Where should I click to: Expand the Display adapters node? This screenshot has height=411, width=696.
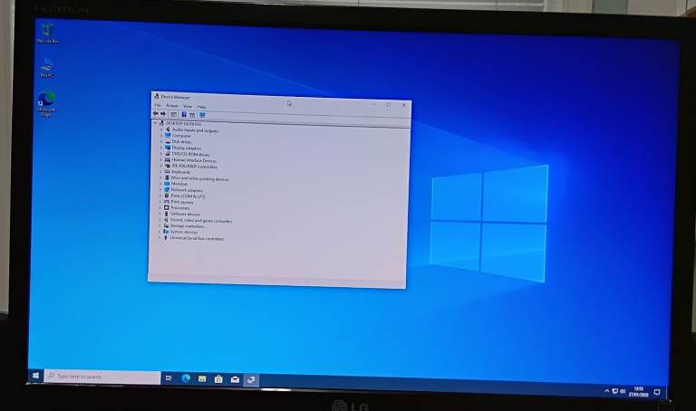click(x=161, y=148)
